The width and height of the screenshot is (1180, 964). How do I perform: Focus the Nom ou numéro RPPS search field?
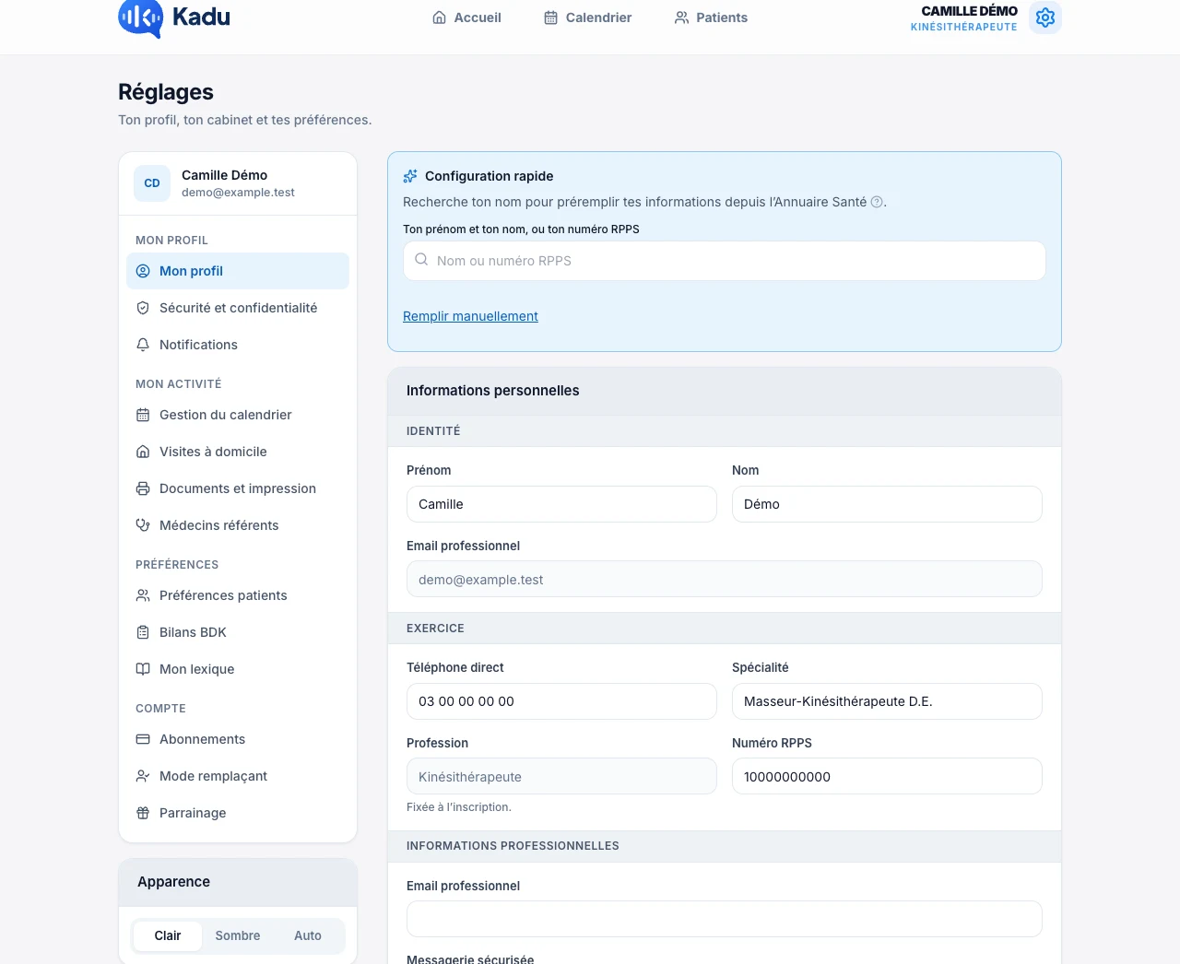click(x=725, y=261)
